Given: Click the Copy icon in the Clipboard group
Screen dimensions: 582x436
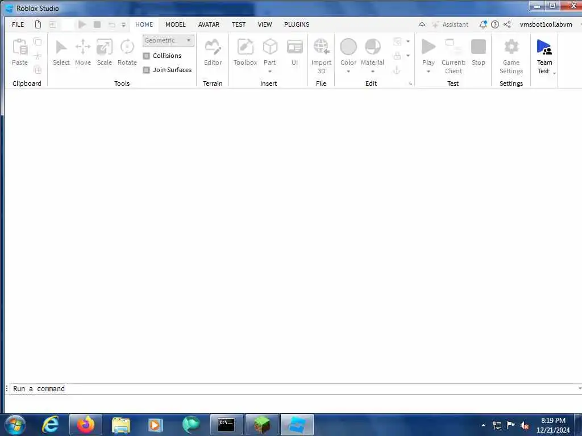Looking at the screenshot, I should point(38,41).
